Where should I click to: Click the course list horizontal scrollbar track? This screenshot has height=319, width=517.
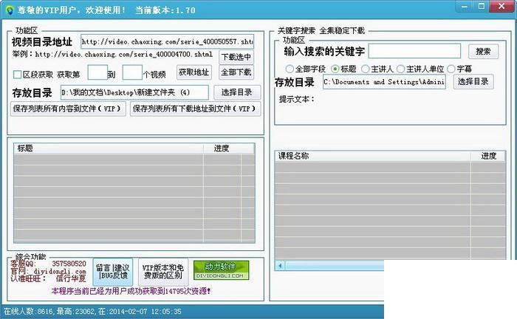335,266
